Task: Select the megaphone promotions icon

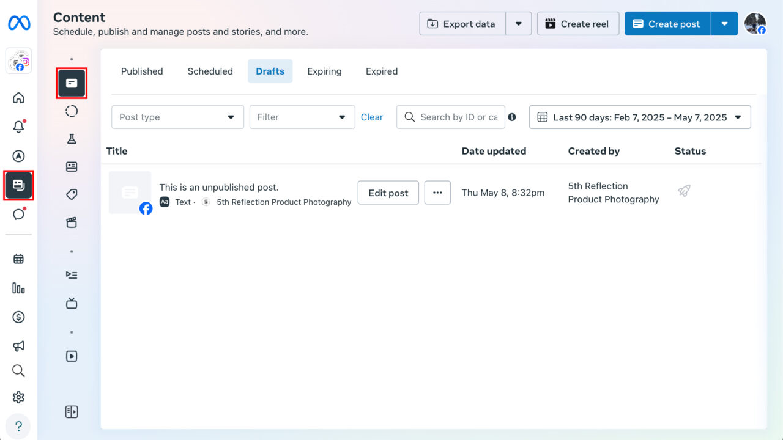Action: click(x=18, y=346)
